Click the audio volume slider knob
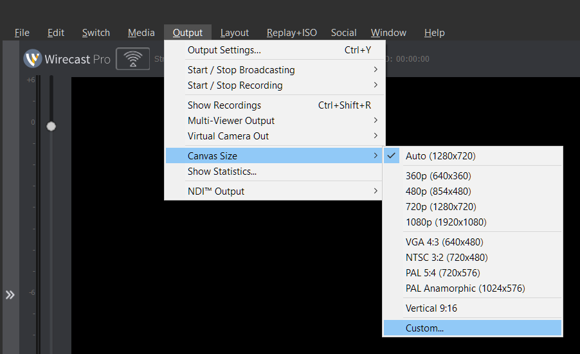The height and width of the screenshot is (354, 580). (51, 127)
